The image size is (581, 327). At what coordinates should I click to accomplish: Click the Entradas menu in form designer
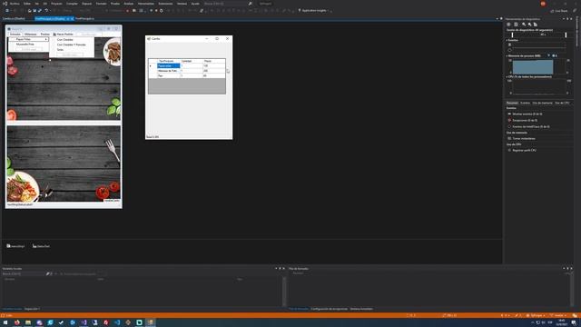(15, 35)
